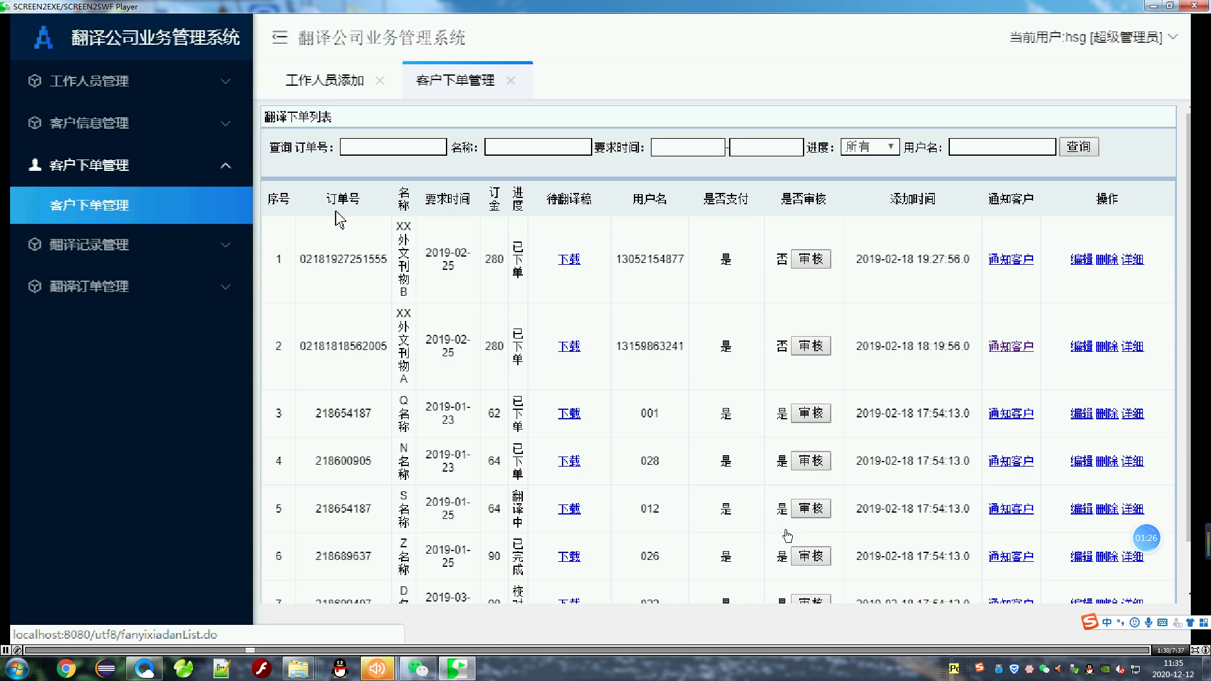Open the 进度 dropdown set to 所有
The height and width of the screenshot is (681, 1211).
(x=870, y=147)
